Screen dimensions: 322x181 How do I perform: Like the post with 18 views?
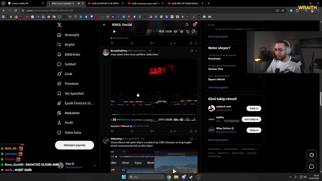(x=152, y=43)
